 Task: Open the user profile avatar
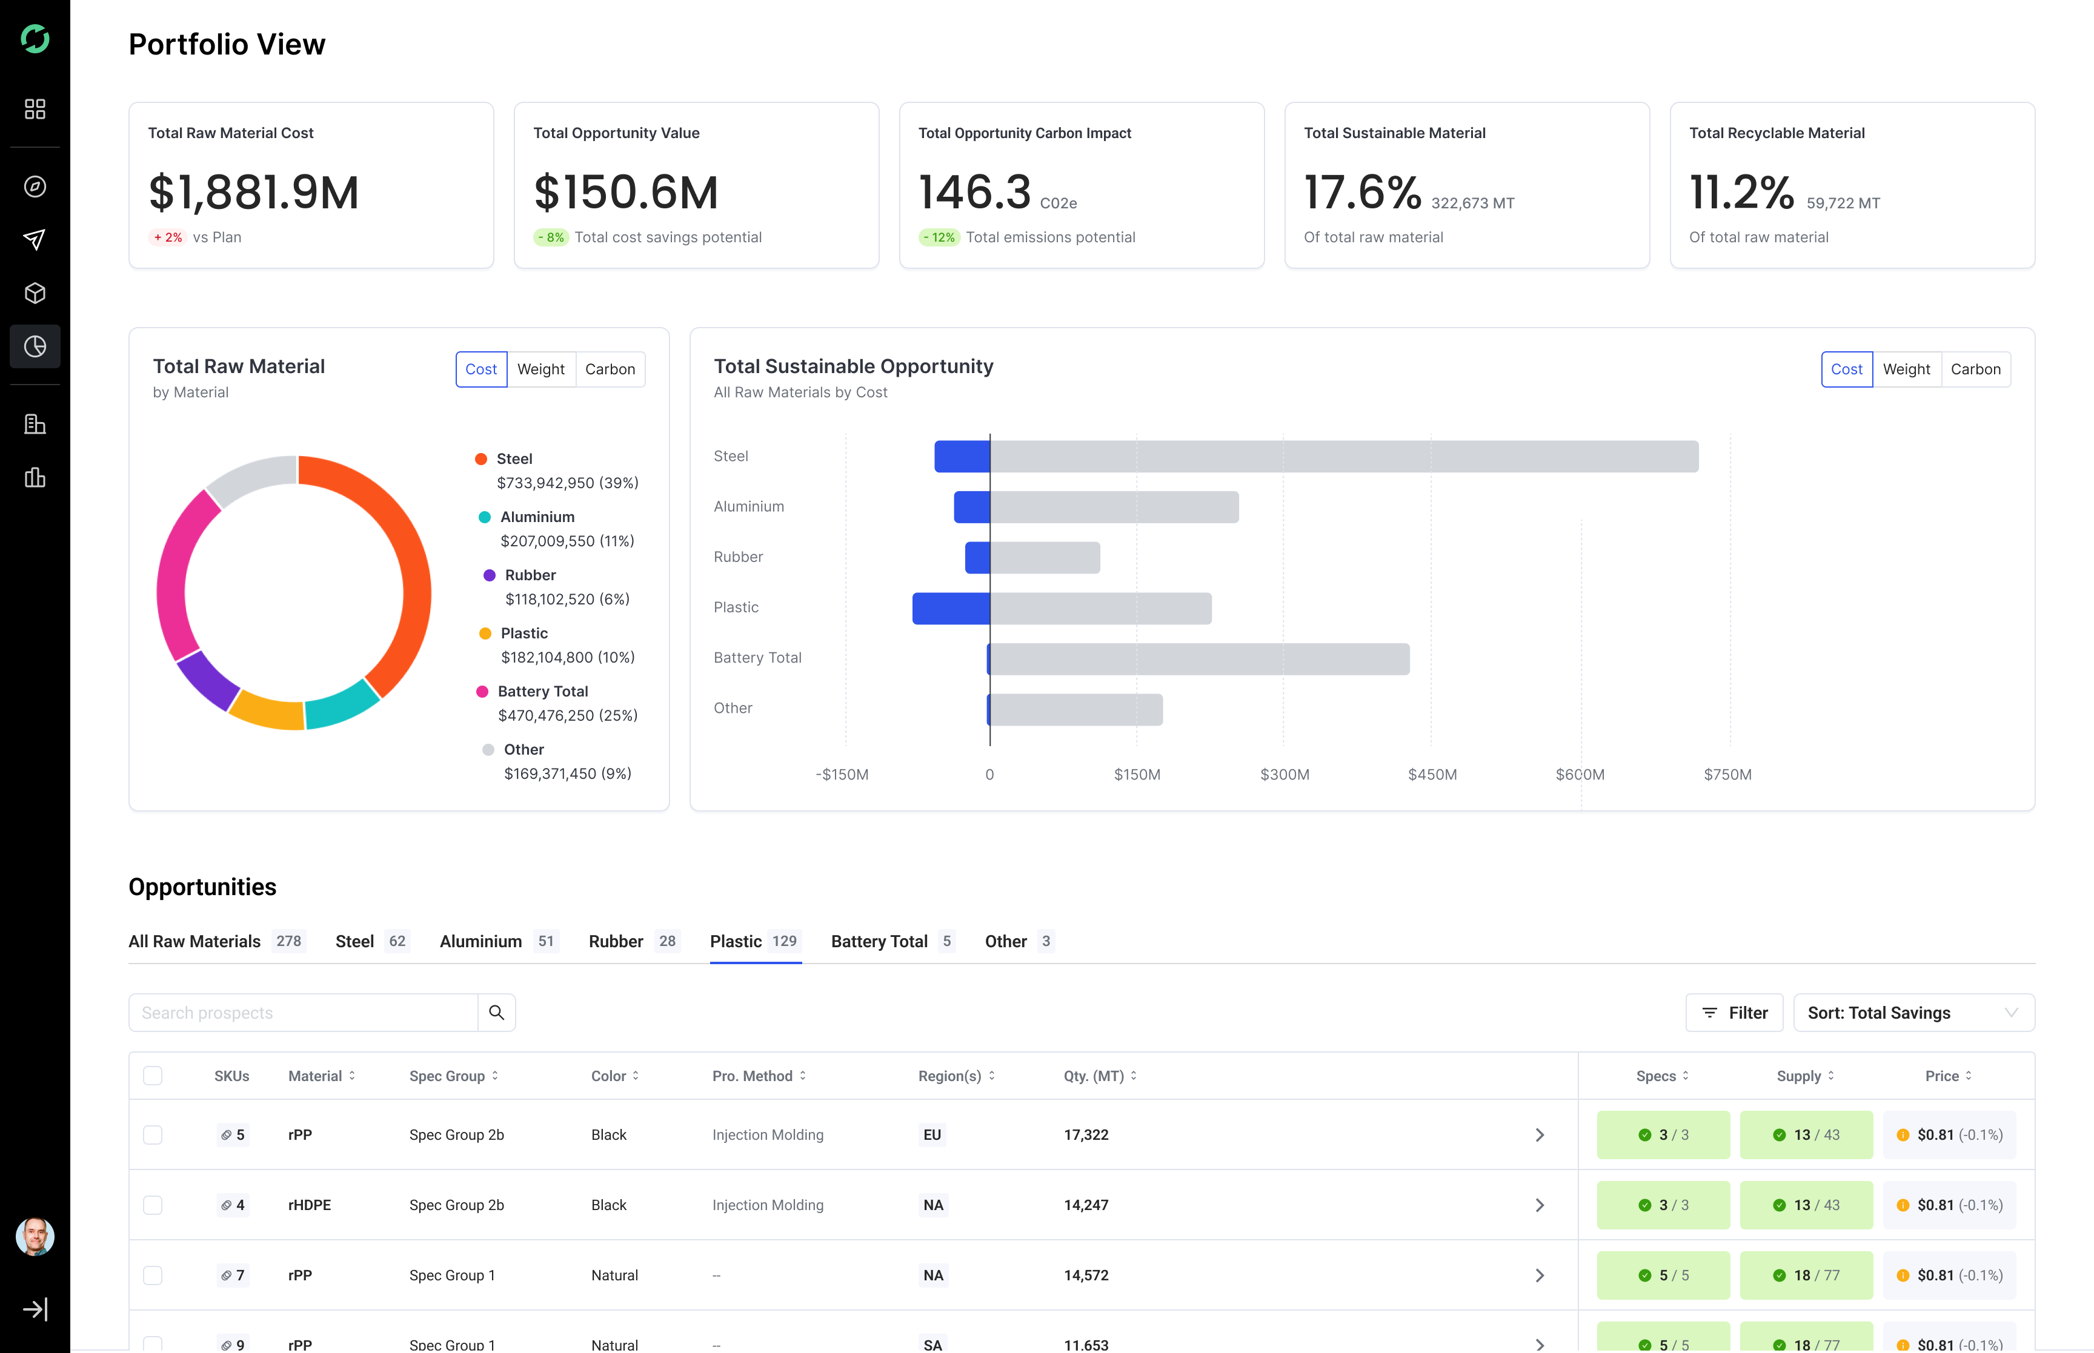point(35,1237)
